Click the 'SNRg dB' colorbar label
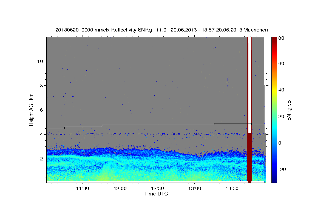 [288, 110]
